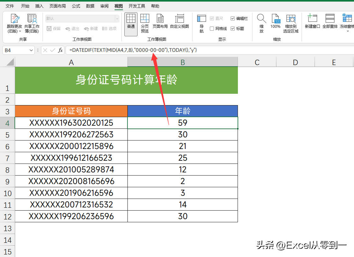Click the select-all corner triangle
Viewport: 354px width, 257px height.
click(x=10, y=62)
